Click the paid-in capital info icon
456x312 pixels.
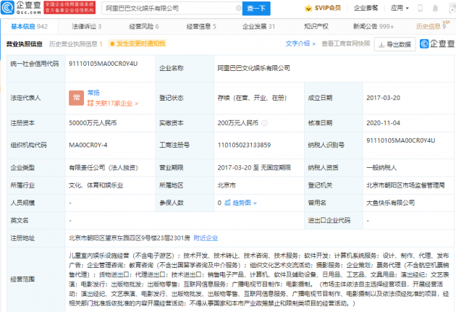[x=264, y=123]
